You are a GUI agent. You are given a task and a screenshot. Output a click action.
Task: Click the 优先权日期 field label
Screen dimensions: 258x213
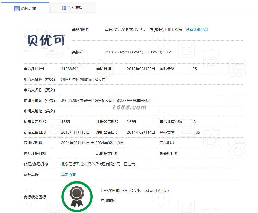(169, 154)
